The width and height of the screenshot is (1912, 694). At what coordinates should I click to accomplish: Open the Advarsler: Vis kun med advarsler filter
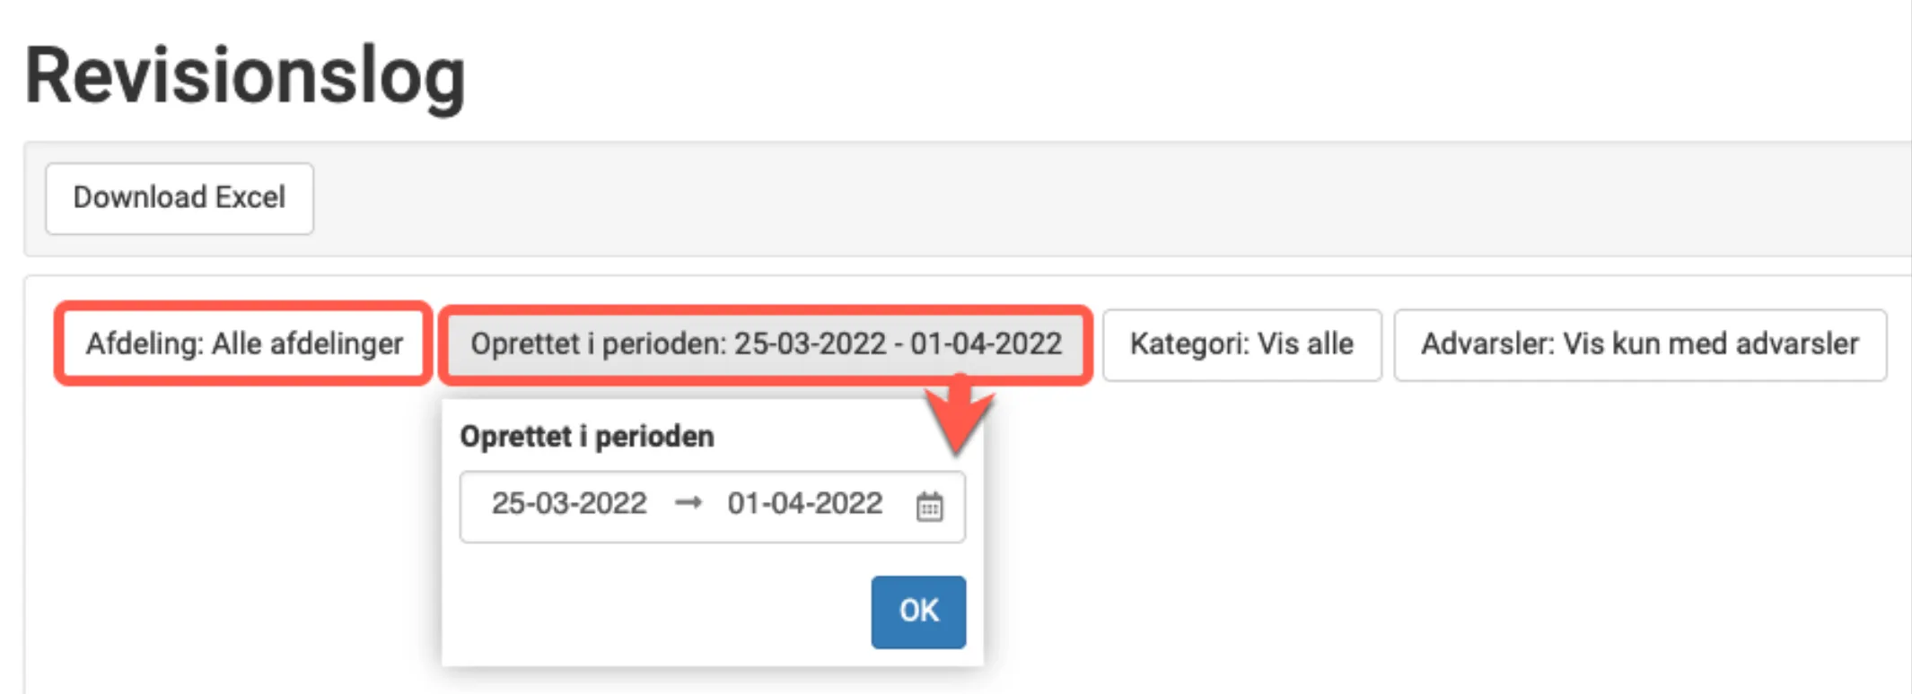1639,344
